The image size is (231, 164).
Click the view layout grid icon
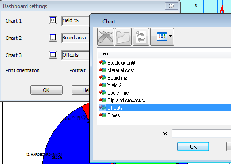(x=162, y=36)
